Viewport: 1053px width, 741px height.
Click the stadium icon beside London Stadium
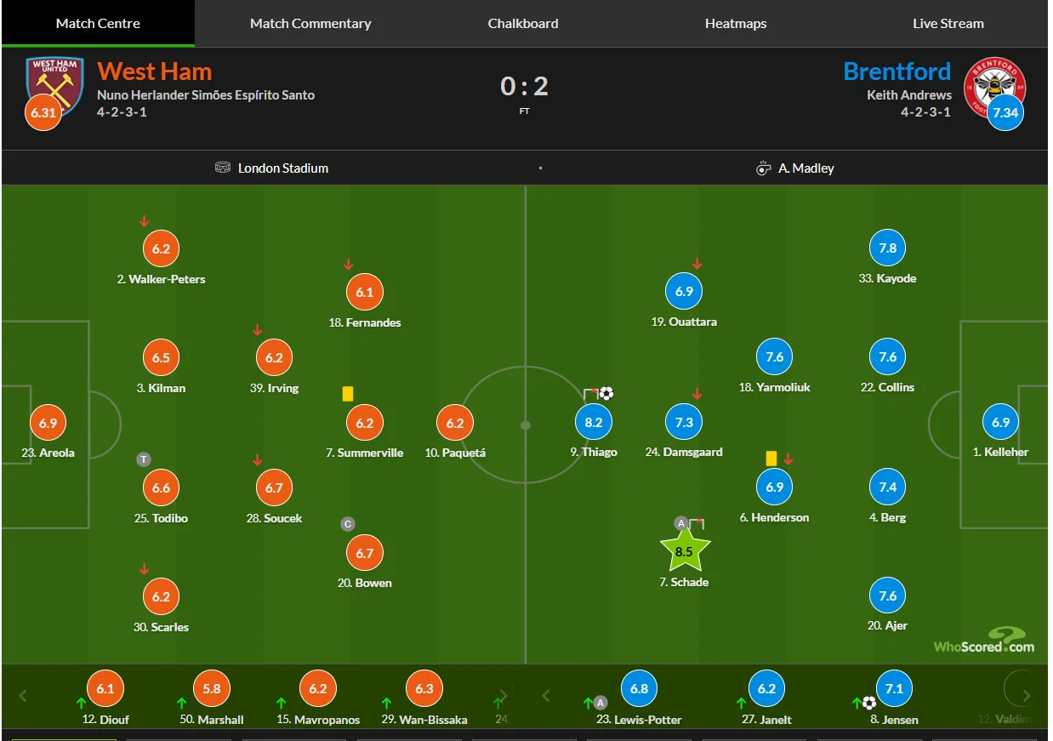[223, 168]
